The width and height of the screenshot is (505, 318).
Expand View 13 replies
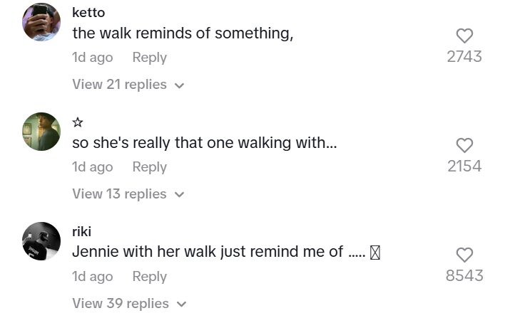click(x=128, y=194)
